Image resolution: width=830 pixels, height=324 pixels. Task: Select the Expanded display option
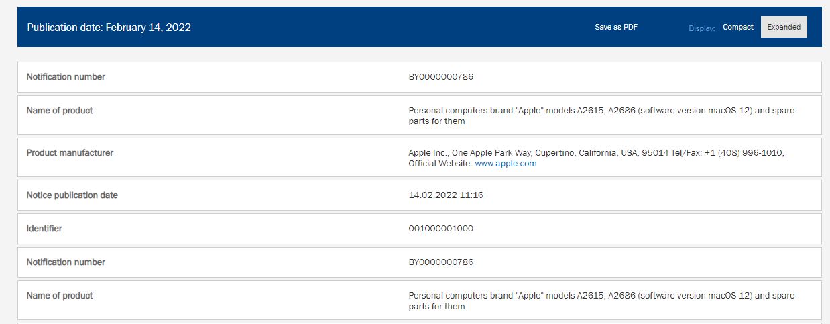point(784,28)
